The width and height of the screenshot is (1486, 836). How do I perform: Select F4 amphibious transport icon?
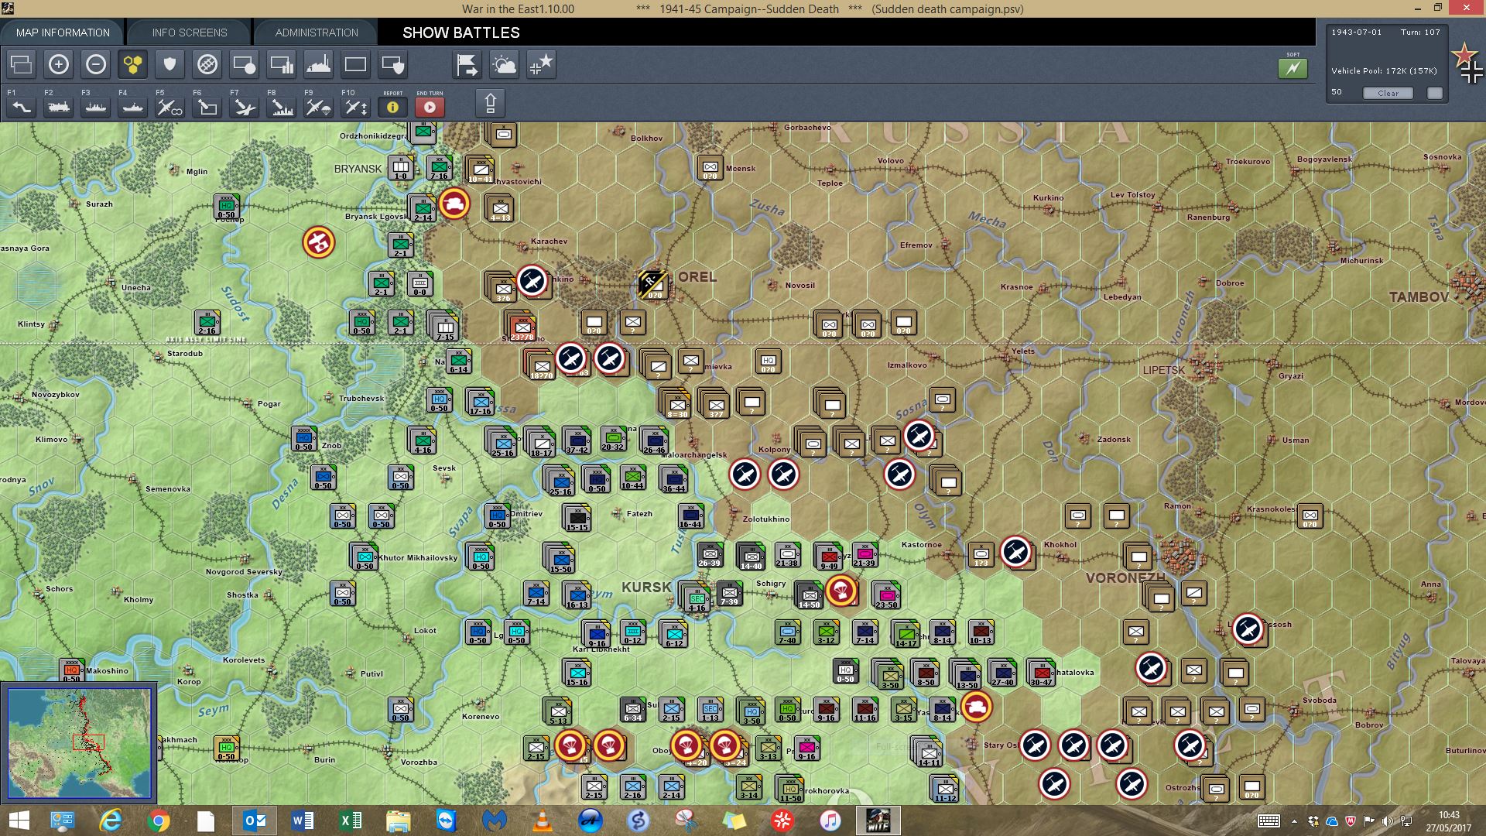tap(133, 107)
